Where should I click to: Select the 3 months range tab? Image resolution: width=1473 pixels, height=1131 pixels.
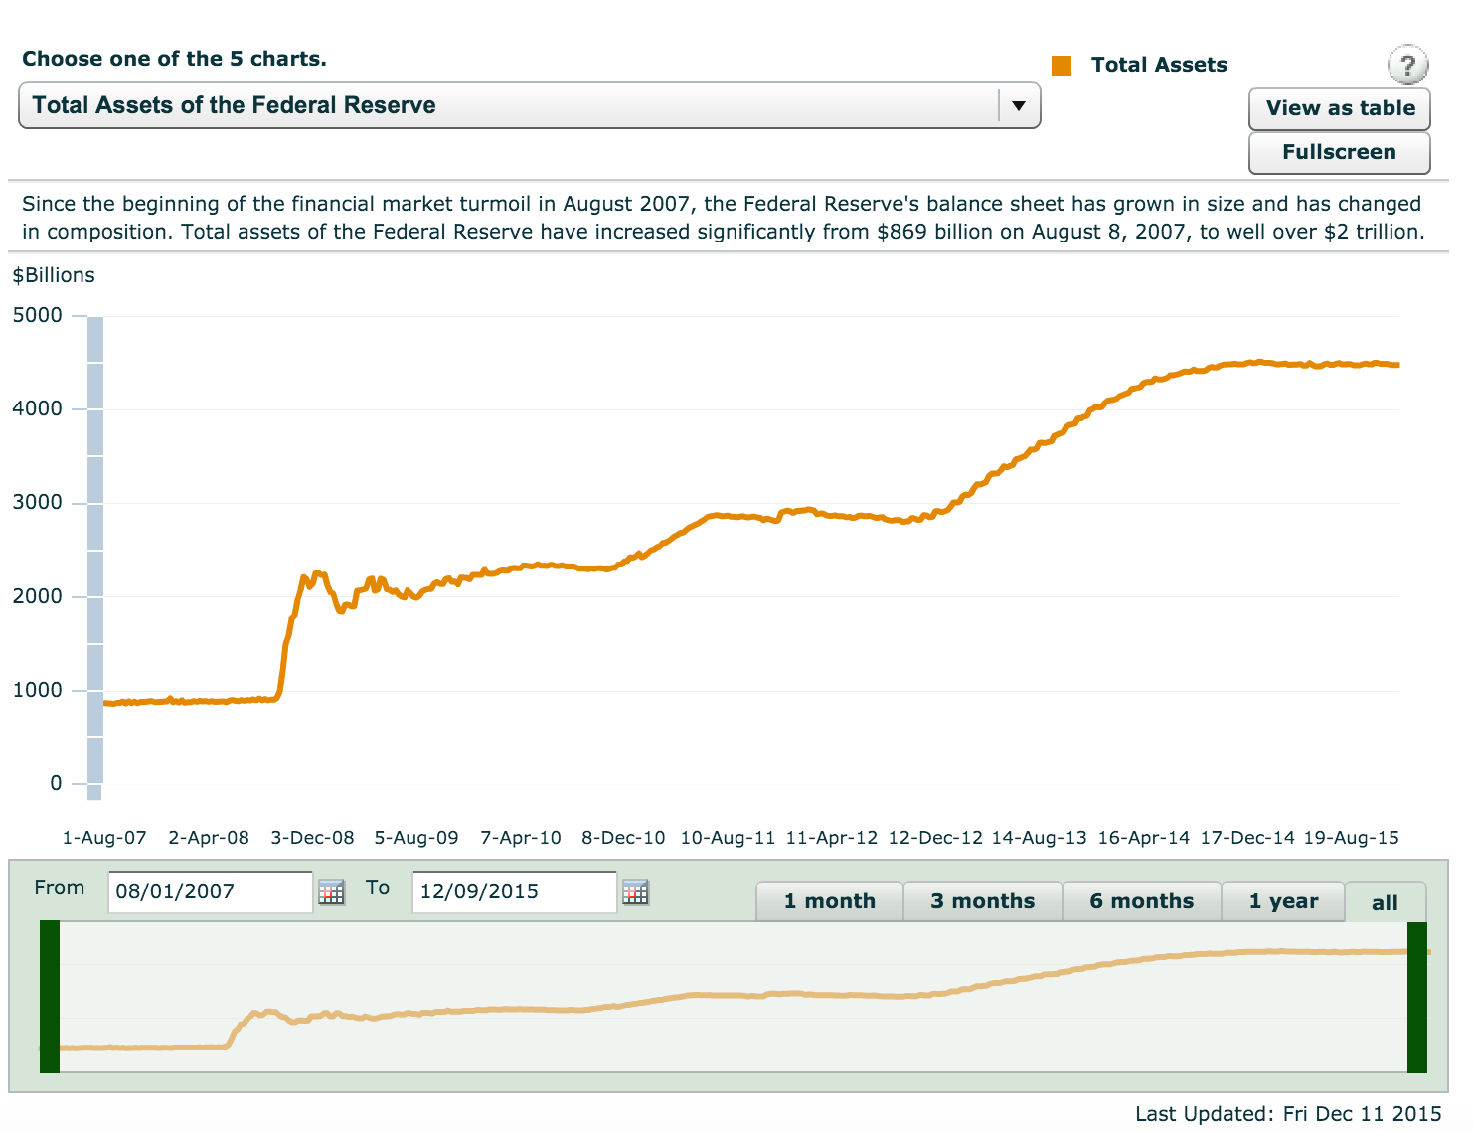point(982,901)
